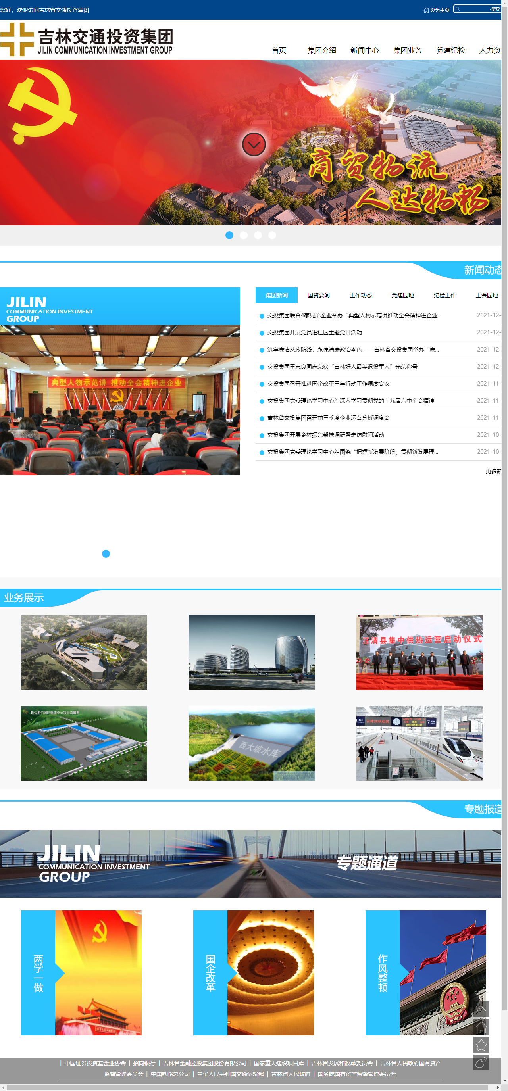The image size is (508, 1091).
Task: Click the star favorite icon
Action: pyautogui.click(x=481, y=1045)
